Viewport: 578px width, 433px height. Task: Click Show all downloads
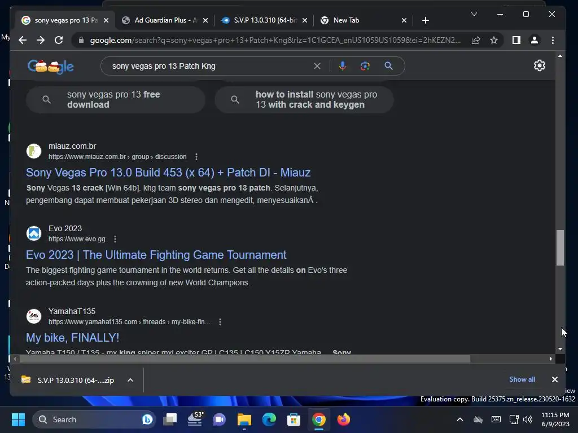coord(522,379)
